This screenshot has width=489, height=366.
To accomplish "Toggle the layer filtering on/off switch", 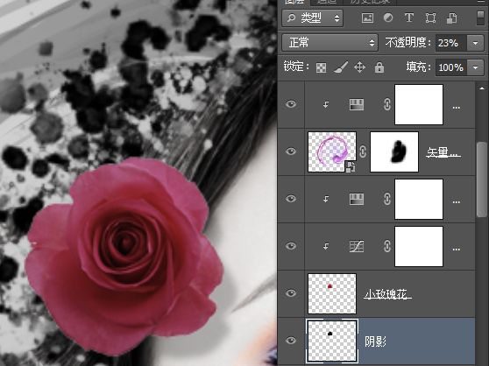I will (480, 18).
